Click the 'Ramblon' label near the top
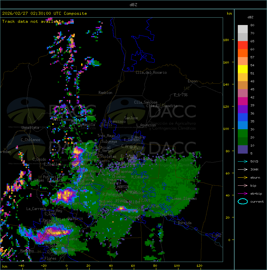 [105, 93]
